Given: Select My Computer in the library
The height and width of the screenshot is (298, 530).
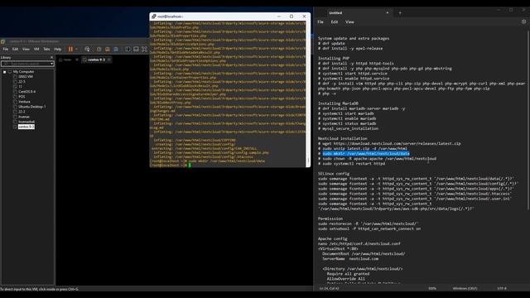Looking at the screenshot, I should (x=23, y=72).
